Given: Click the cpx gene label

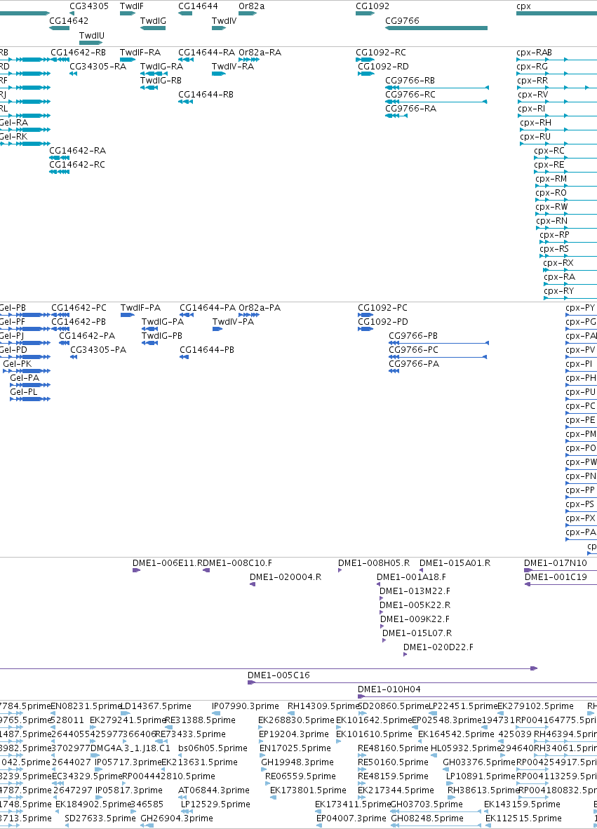Looking at the screenshot, I should coord(523,6).
